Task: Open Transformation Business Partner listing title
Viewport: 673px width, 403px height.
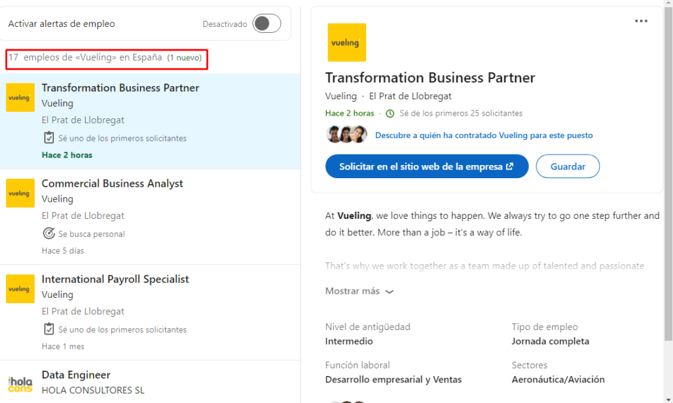Action: [x=120, y=87]
